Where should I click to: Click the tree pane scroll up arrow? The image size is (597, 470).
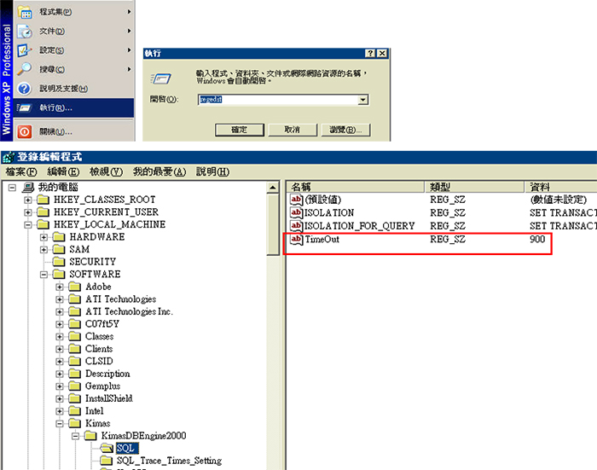273,188
